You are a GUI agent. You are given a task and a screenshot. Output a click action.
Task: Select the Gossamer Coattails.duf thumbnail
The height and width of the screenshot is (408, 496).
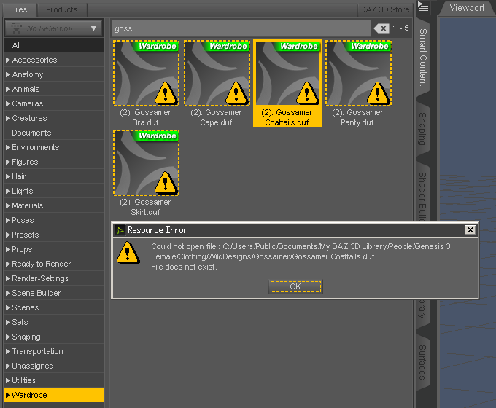click(287, 73)
